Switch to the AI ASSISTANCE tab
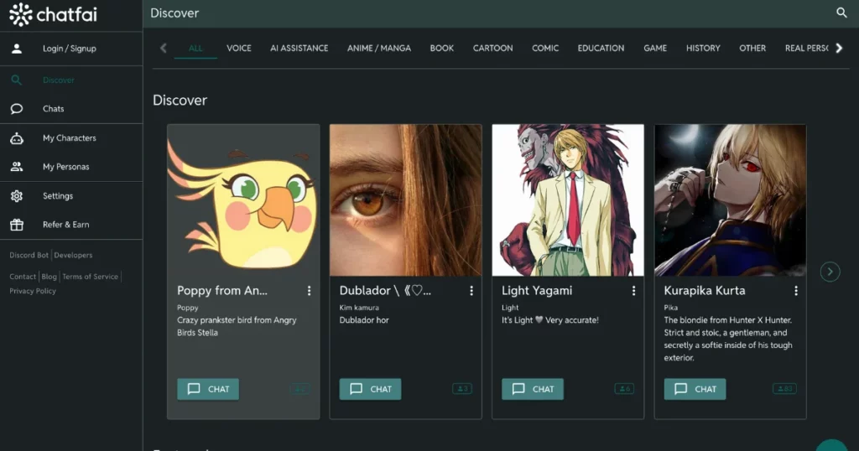Image resolution: width=859 pixels, height=451 pixels. point(299,48)
